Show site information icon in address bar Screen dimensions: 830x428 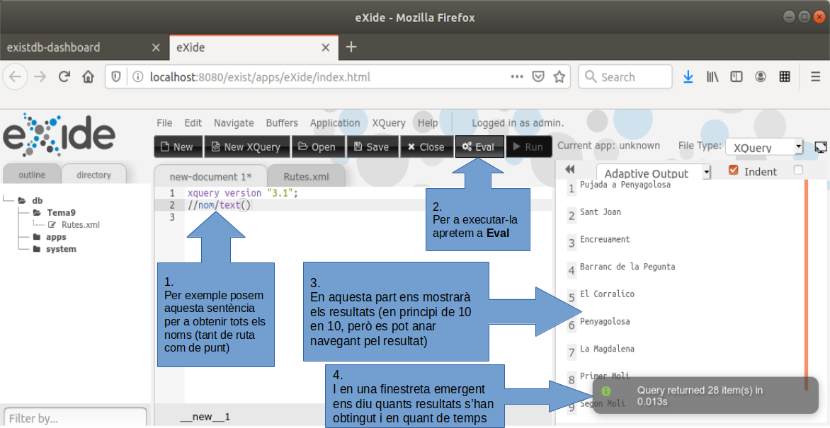pos(137,76)
